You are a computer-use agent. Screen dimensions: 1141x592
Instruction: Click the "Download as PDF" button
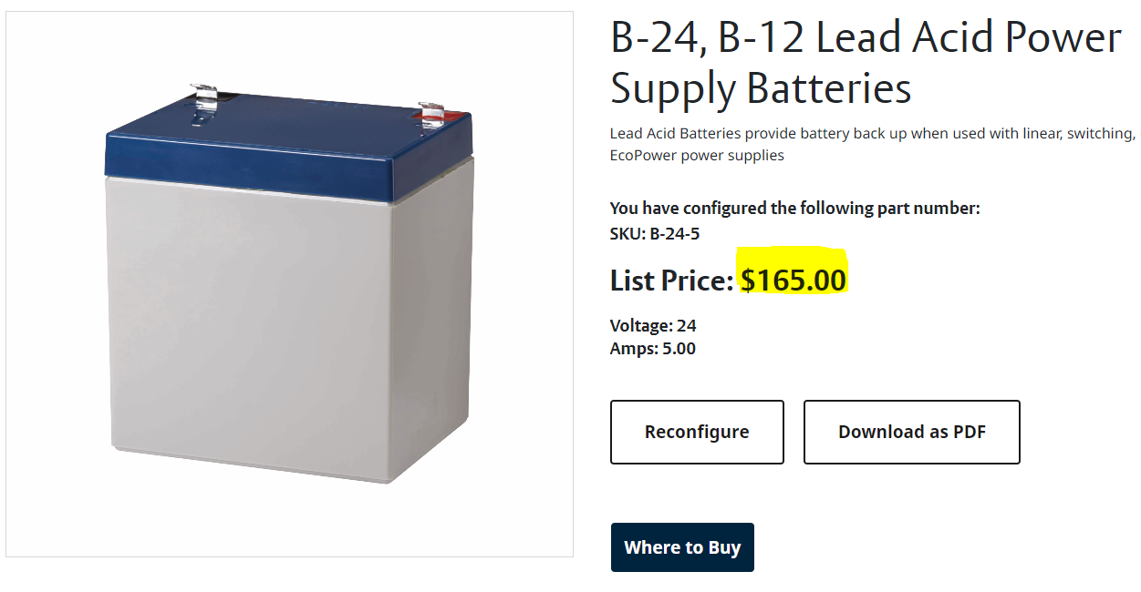tap(911, 432)
